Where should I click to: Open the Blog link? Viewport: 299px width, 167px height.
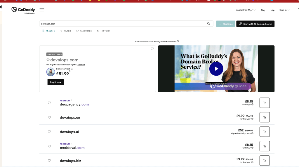[x=263, y=10]
